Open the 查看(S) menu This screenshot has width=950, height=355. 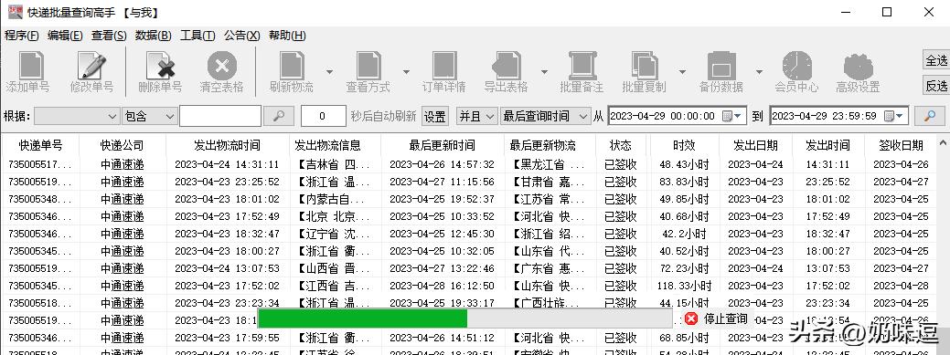point(109,36)
